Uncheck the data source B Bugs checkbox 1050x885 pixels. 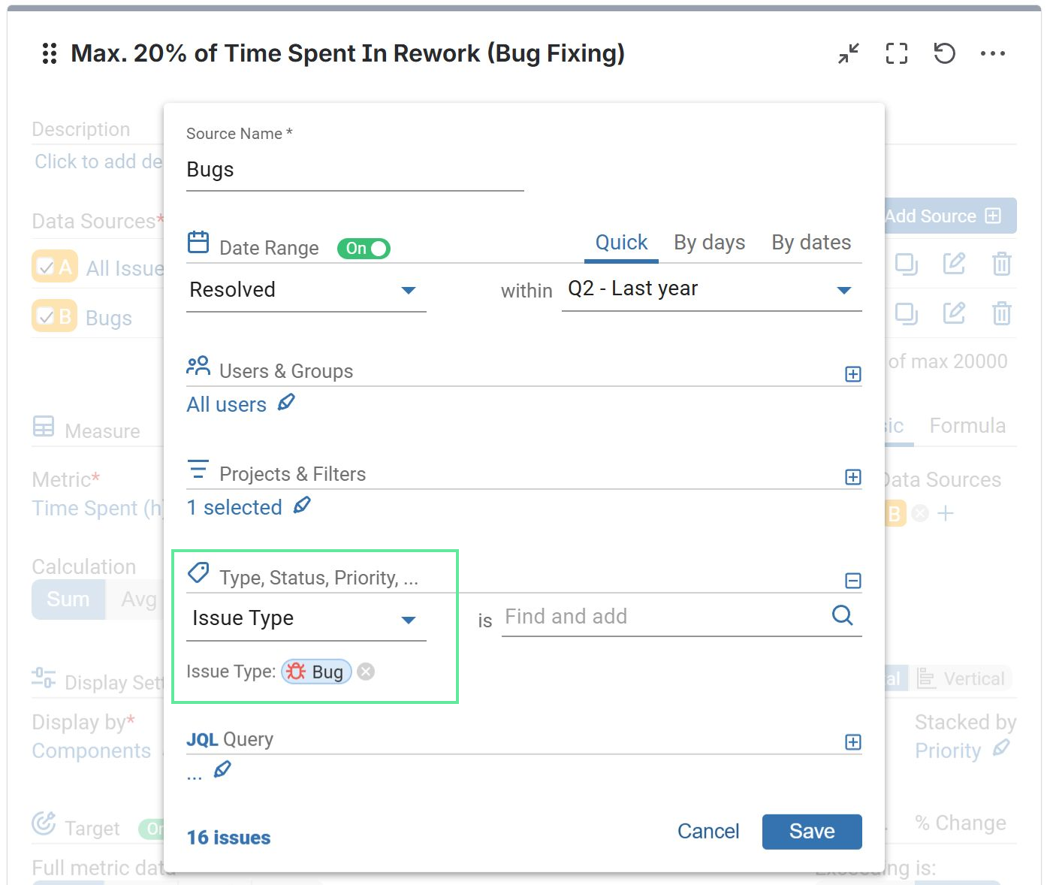tap(46, 317)
